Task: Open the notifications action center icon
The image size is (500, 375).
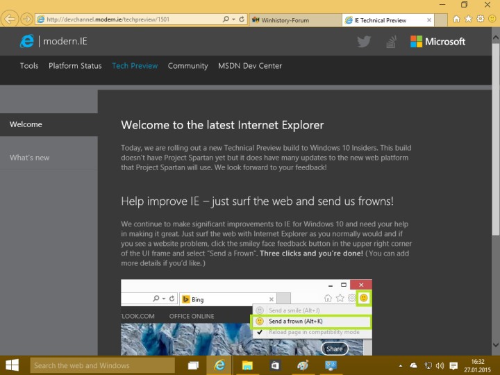Action: pyautogui.click(x=453, y=366)
